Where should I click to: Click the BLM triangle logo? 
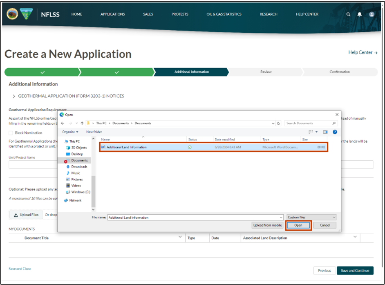[x=26, y=14]
